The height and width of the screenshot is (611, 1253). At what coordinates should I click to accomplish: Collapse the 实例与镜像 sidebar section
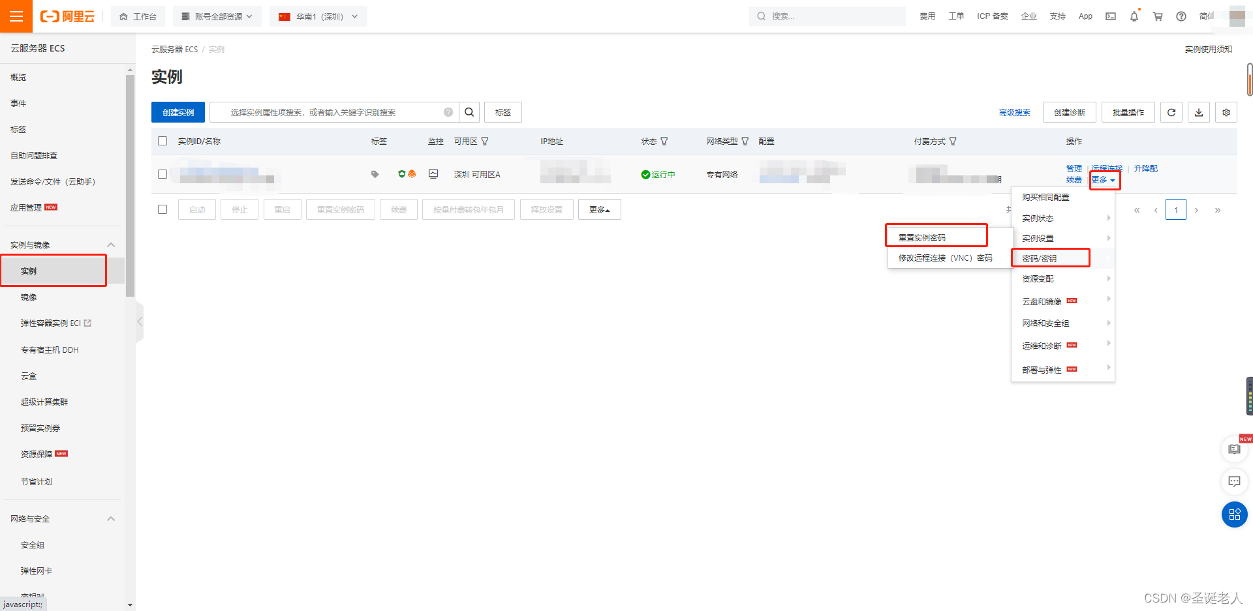(111, 245)
